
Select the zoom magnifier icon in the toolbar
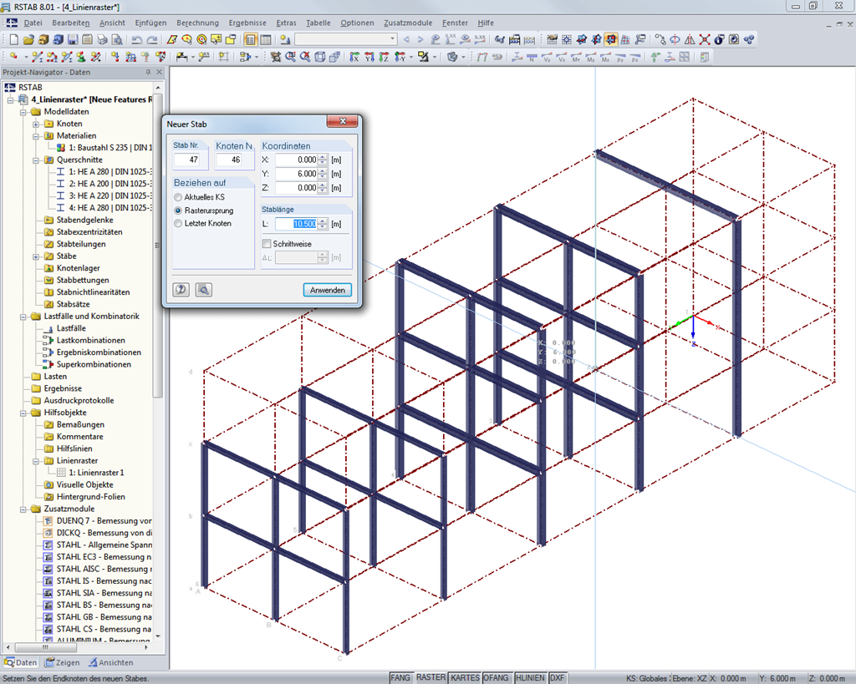290,57
